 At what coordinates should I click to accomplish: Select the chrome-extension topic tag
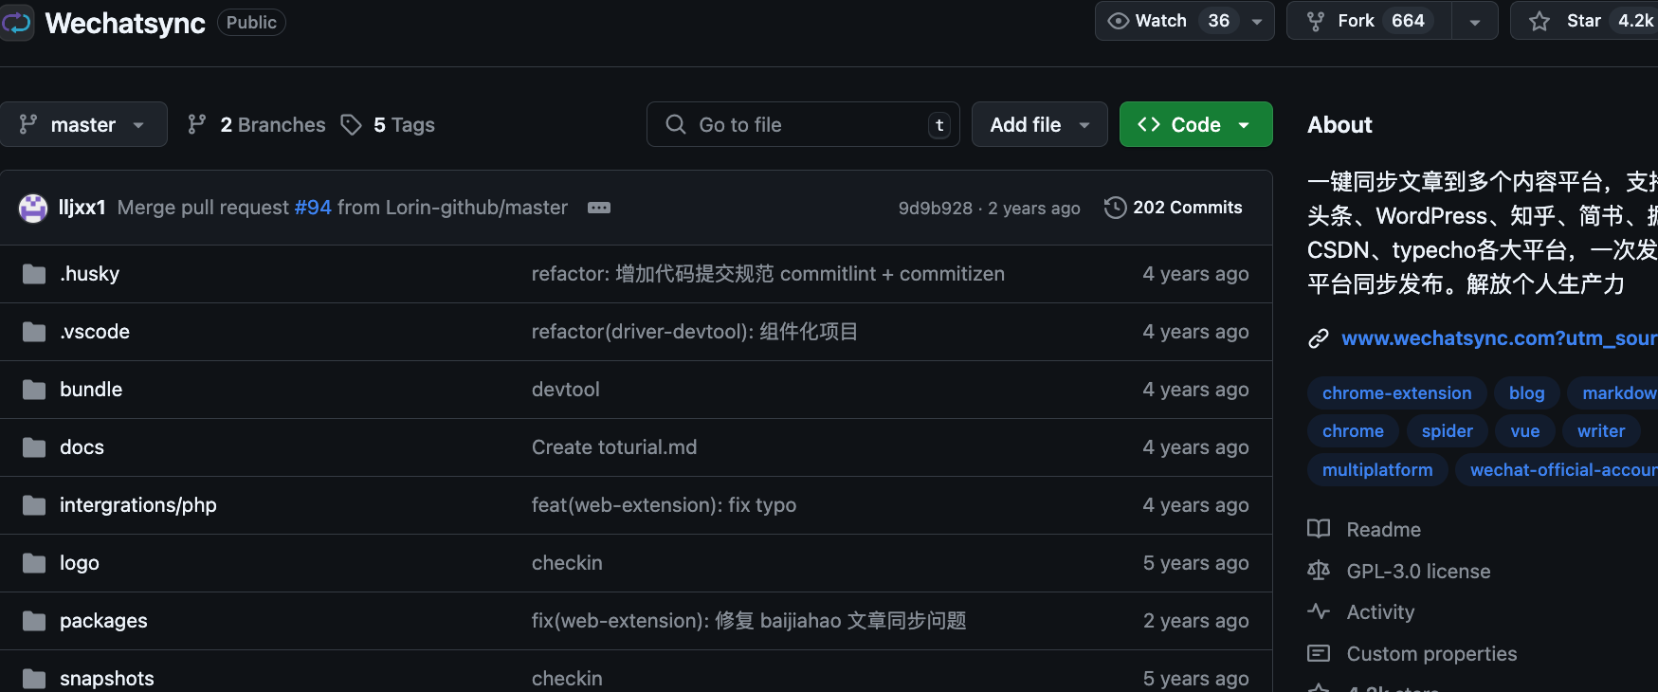1397,392
